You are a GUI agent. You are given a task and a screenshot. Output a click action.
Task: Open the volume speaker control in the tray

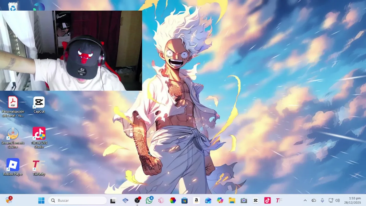[337, 201]
